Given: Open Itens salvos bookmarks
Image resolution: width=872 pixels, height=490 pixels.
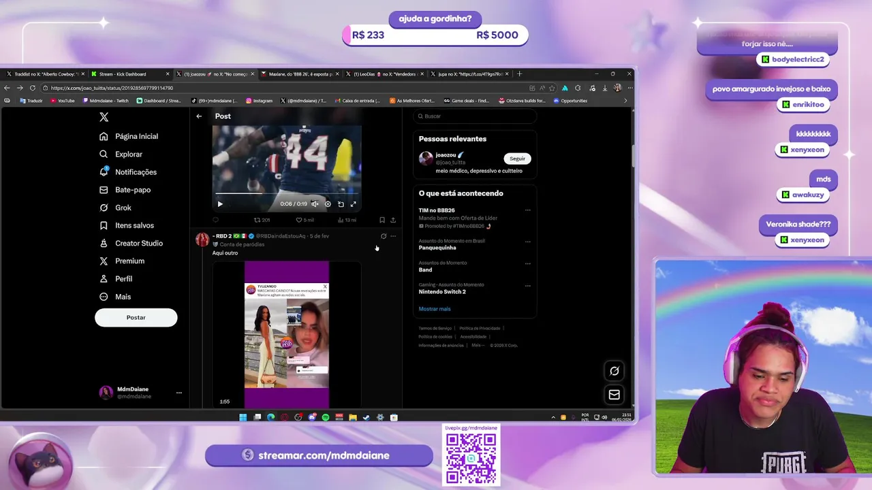Looking at the screenshot, I should pyautogui.click(x=127, y=225).
